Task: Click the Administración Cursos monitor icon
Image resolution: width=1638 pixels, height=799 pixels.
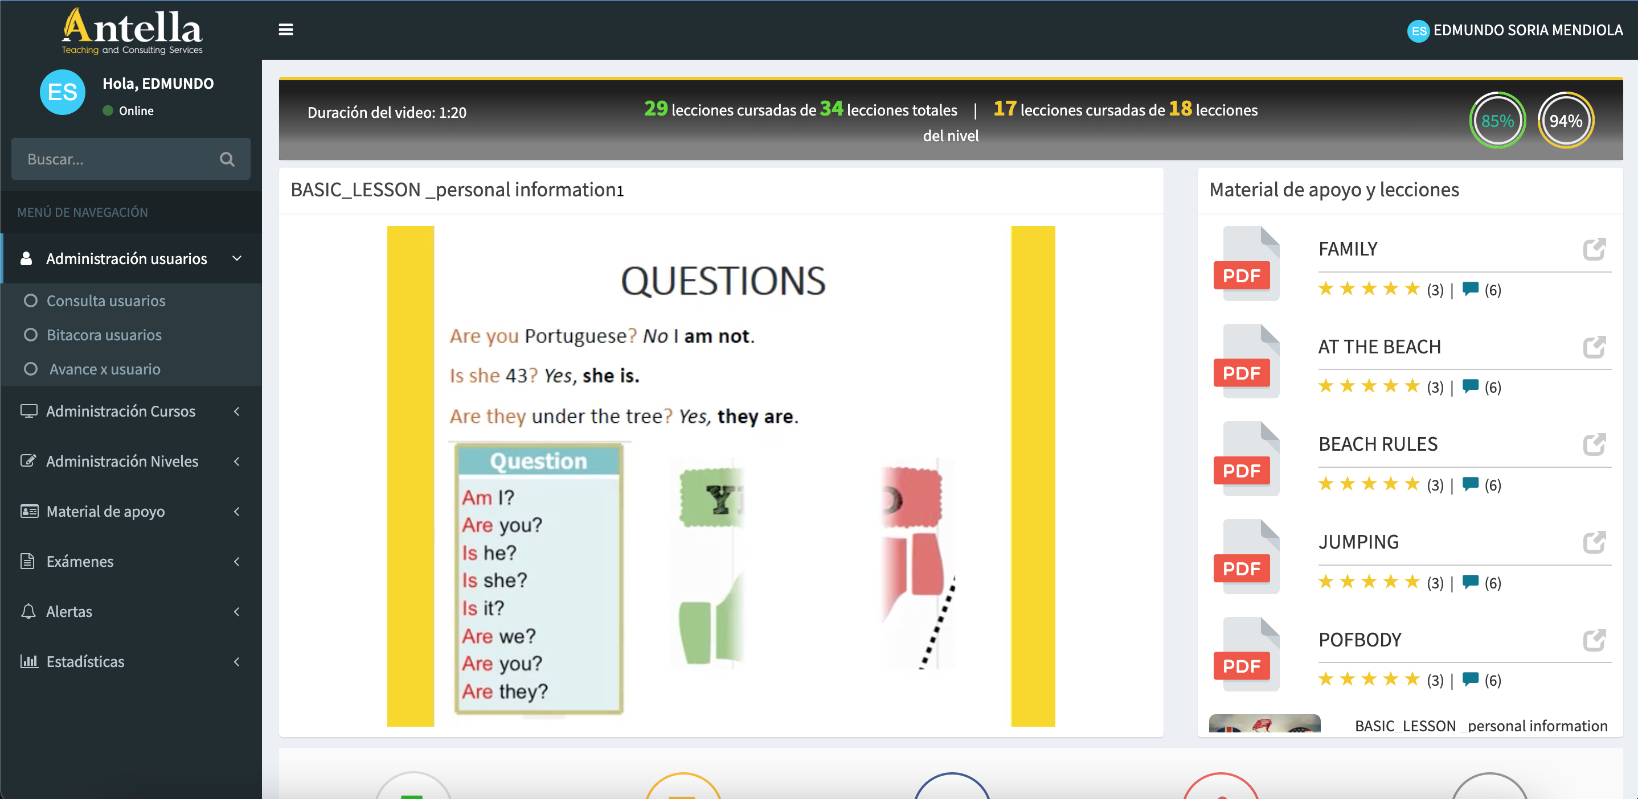Action: point(28,410)
